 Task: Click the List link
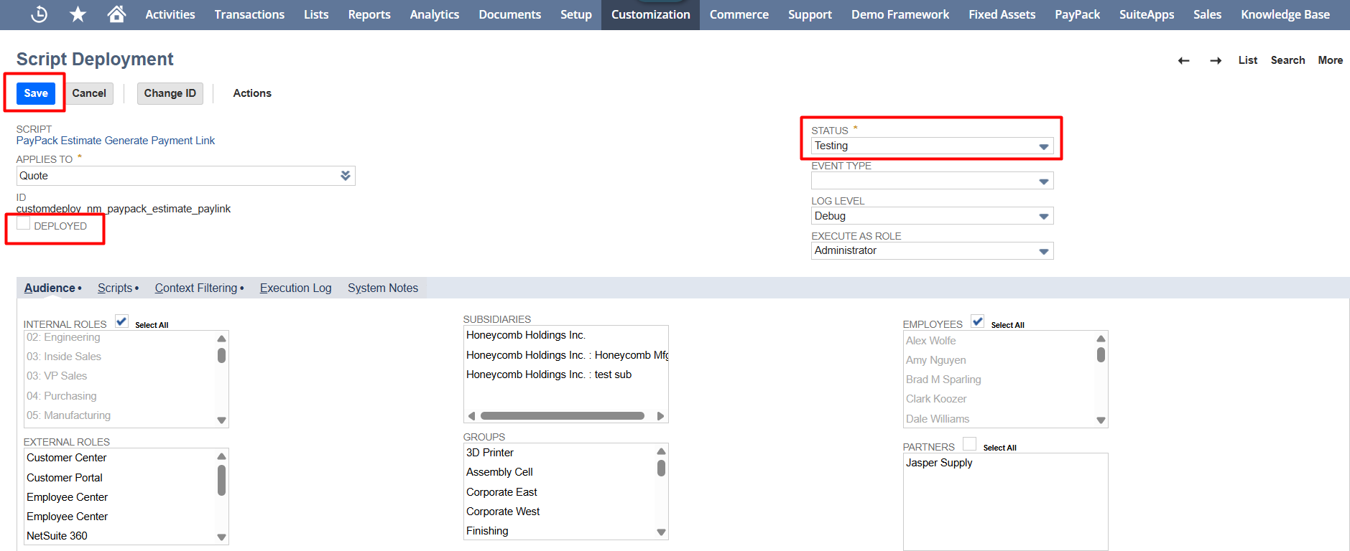[x=1247, y=60]
